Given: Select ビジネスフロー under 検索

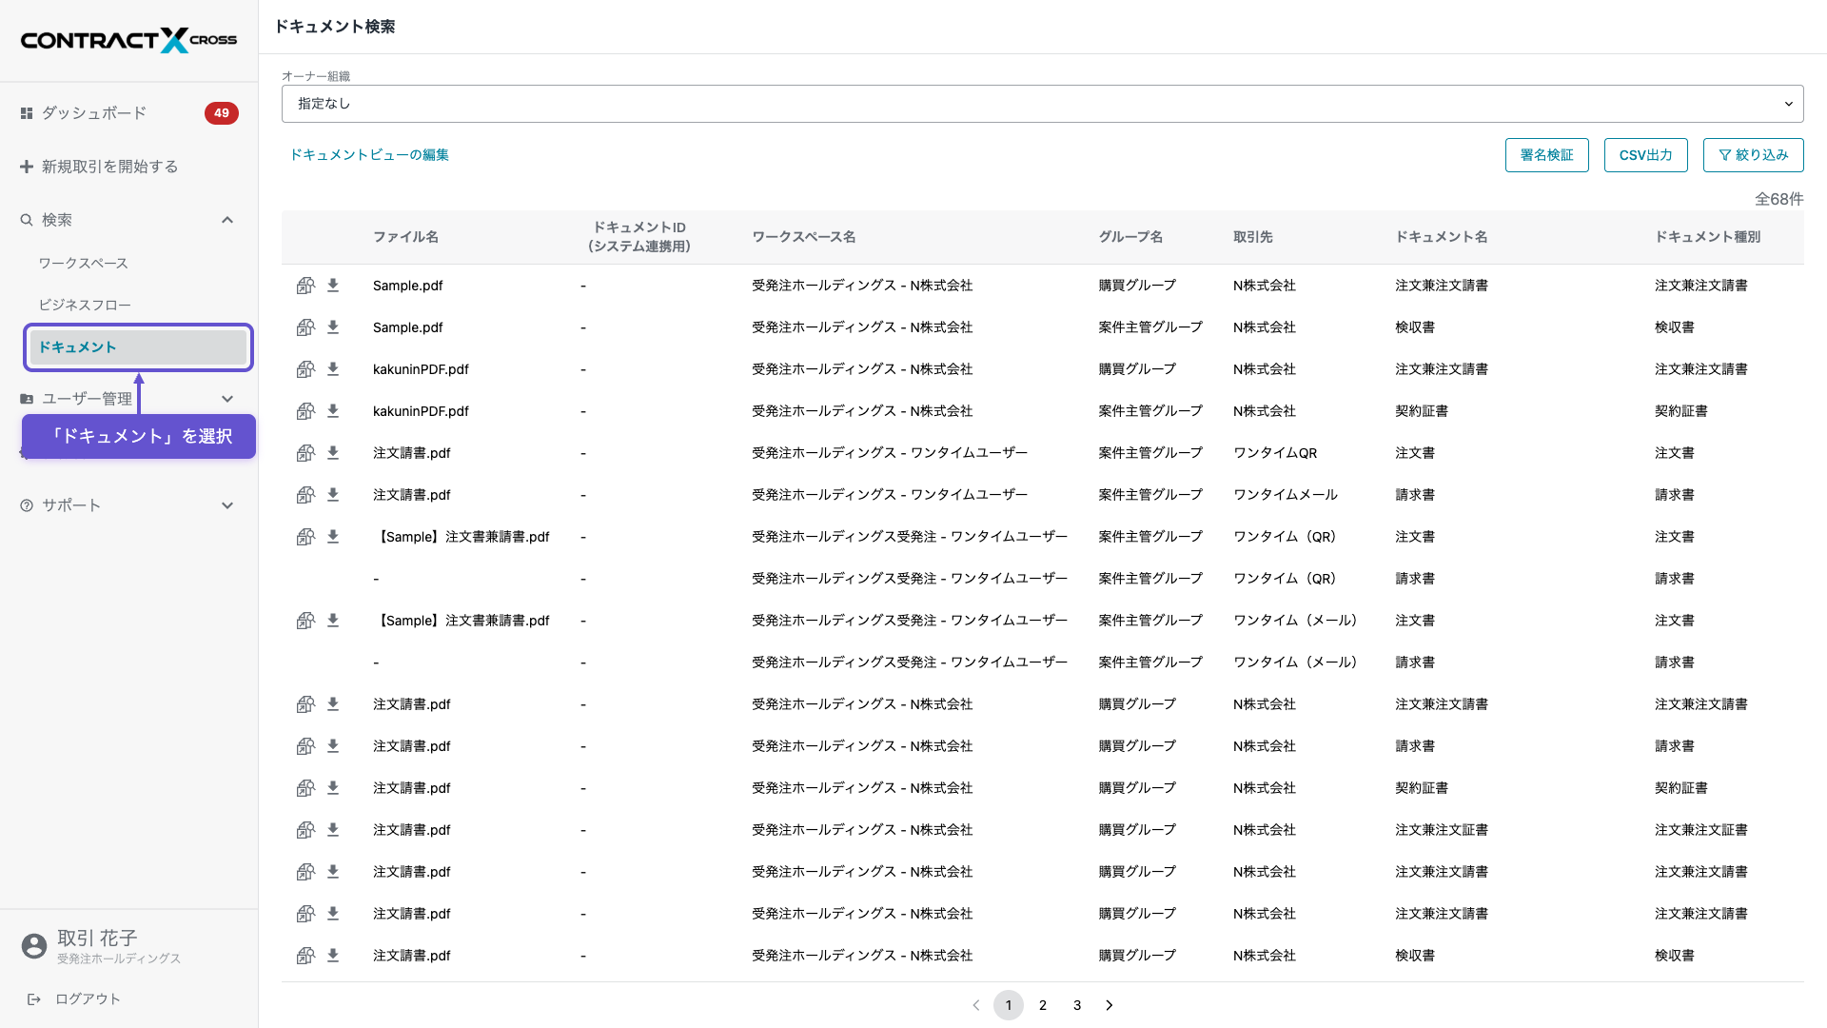Looking at the screenshot, I should (85, 305).
